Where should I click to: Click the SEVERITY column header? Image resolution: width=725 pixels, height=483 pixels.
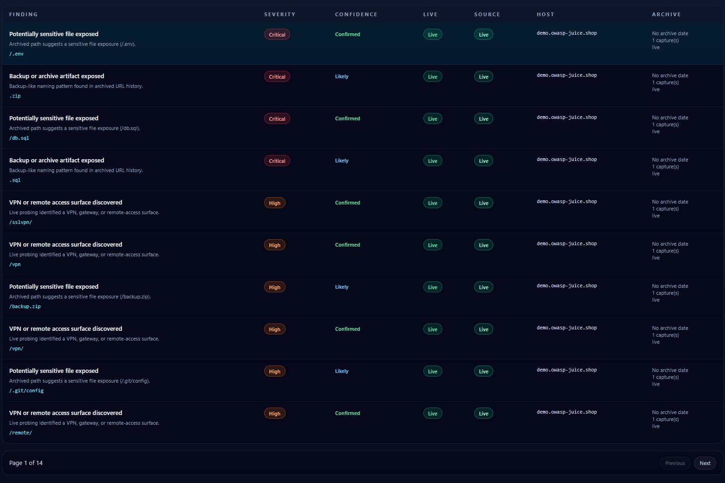(279, 14)
